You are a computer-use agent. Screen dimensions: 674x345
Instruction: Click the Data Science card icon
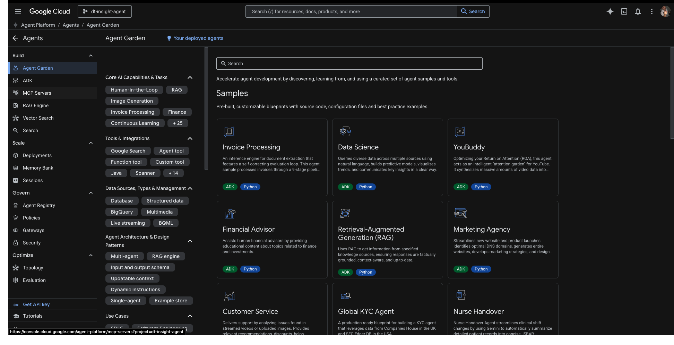coord(345,131)
